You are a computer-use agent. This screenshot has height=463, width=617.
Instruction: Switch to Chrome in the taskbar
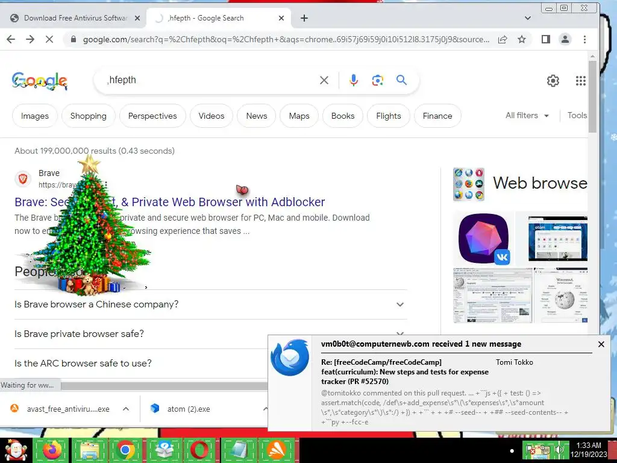[125, 450]
